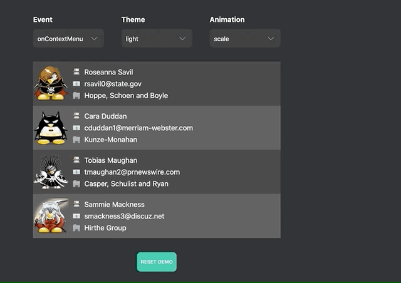Select the email tmaughan2@prnewswire.com

tap(132, 172)
